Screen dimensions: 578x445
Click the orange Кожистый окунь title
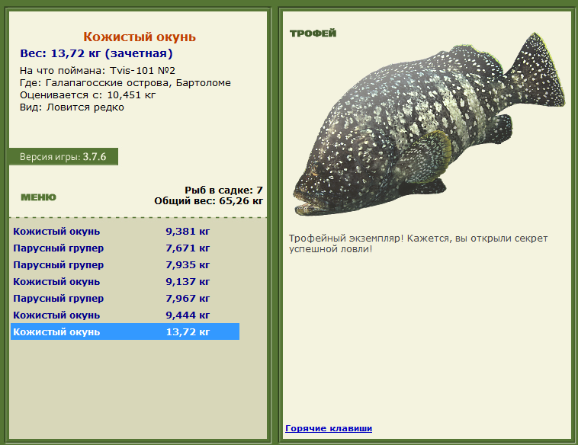click(140, 37)
